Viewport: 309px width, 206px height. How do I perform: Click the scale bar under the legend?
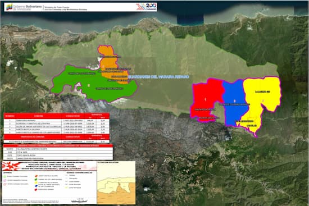pos(79,202)
